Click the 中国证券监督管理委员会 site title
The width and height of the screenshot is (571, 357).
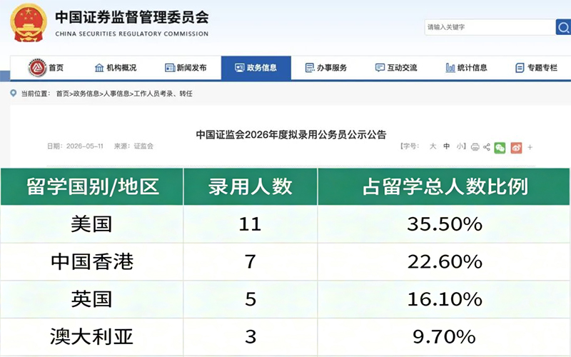click(132, 17)
